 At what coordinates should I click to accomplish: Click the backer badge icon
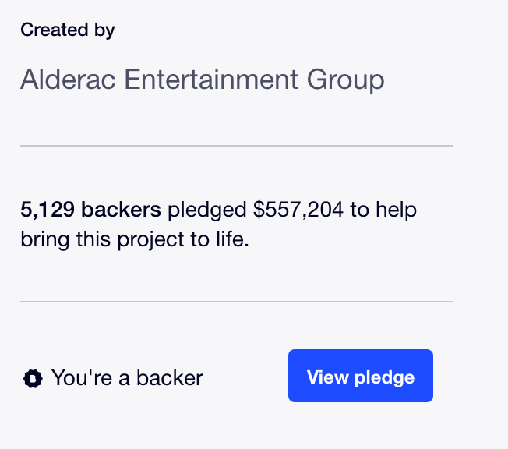(33, 378)
